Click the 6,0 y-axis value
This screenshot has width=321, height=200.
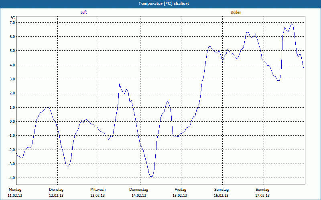(12, 36)
